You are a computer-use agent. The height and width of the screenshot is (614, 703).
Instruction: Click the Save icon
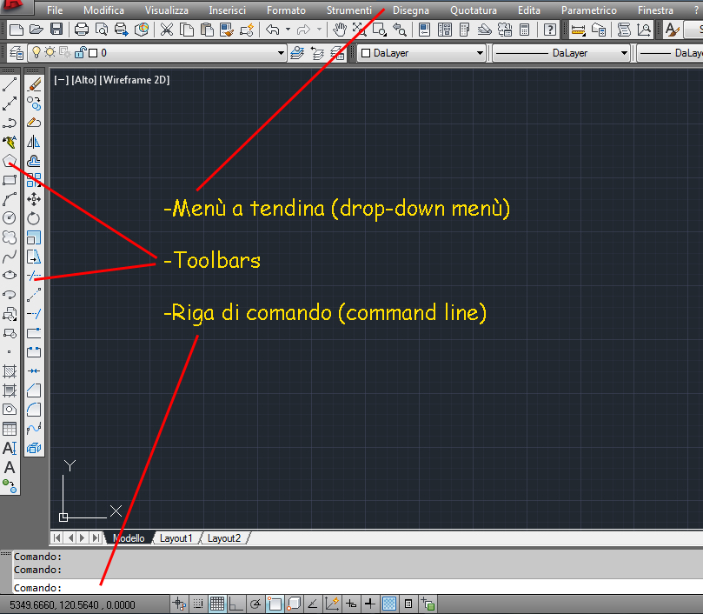(x=56, y=29)
